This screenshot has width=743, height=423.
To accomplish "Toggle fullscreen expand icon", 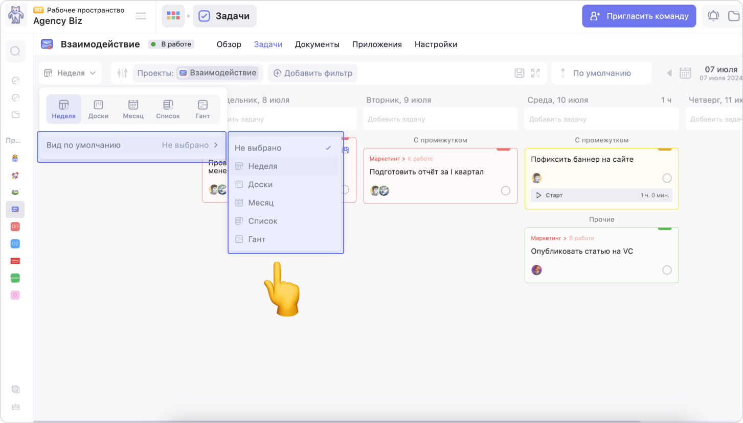I will pyautogui.click(x=535, y=73).
